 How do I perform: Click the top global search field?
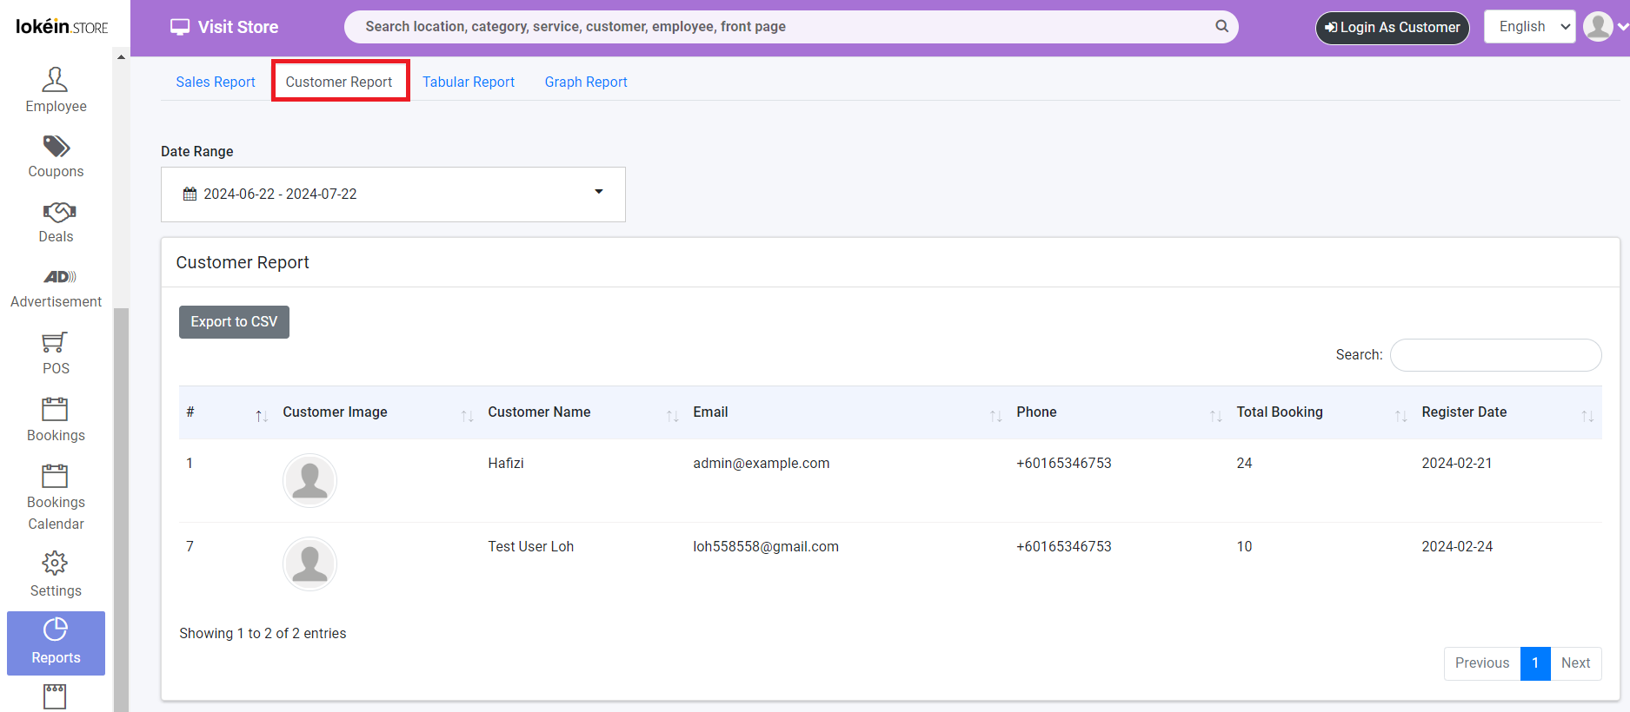(791, 27)
